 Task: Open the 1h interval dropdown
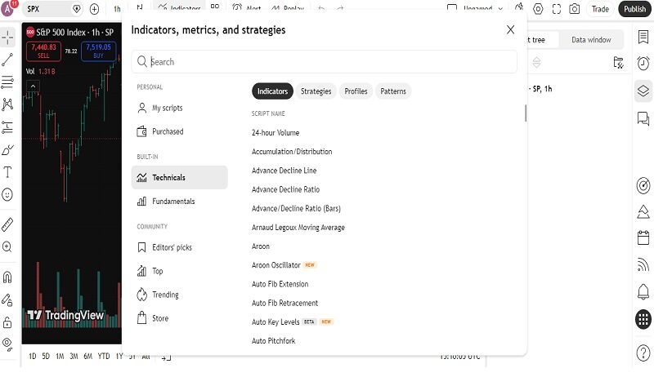pyautogui.click(x=117, y=9)
